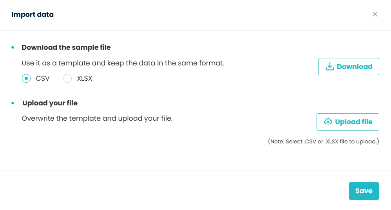This screenshot has width=391, height=210.
Task: Click '.CSV' in the upload note
Action: (310, 141)
